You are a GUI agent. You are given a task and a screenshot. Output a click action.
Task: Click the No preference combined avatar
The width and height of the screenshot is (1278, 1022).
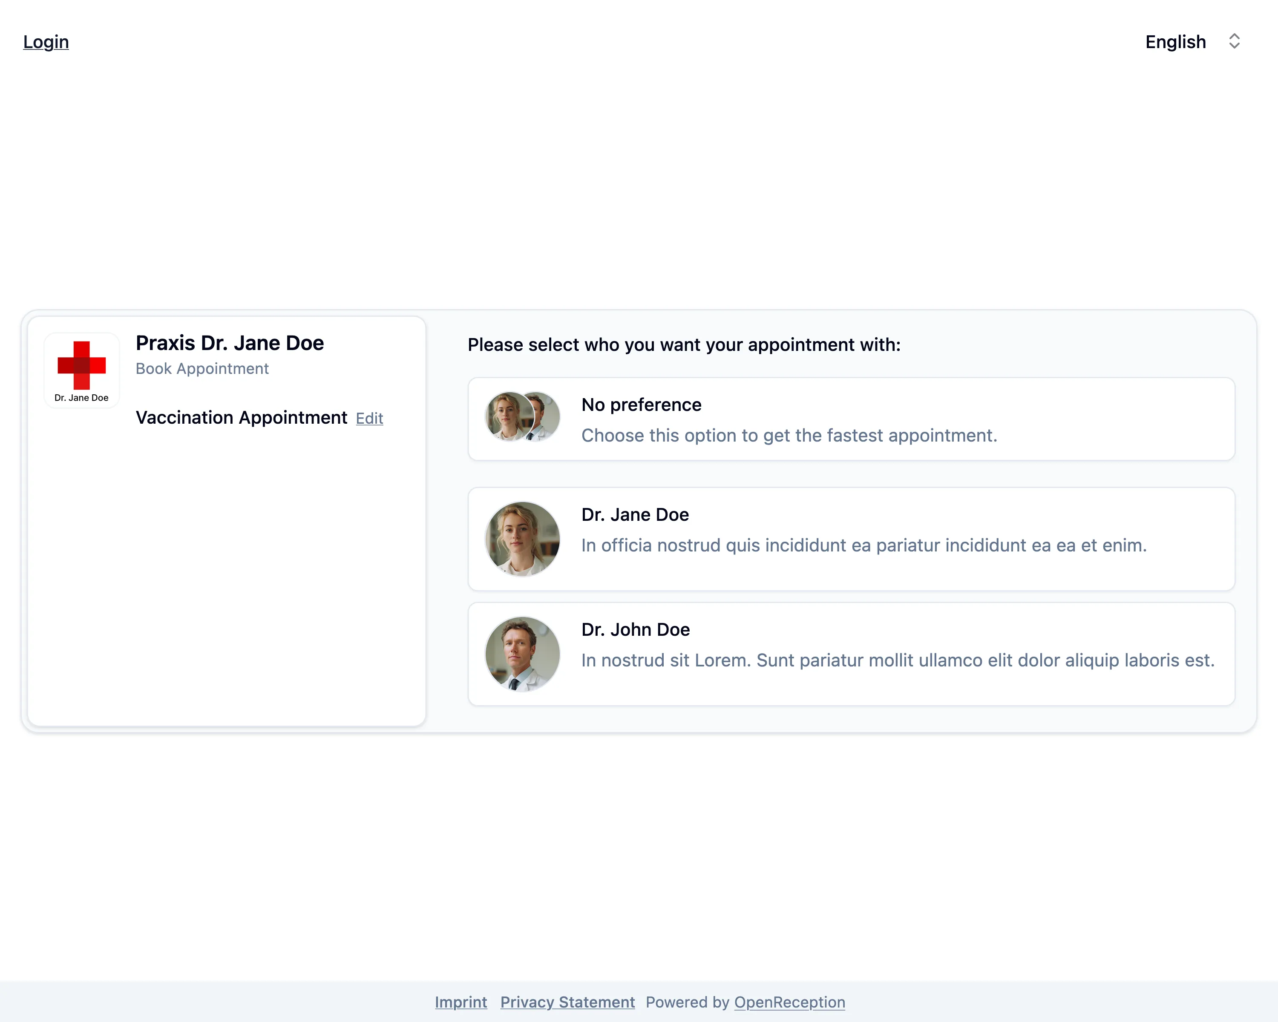[x=522, y=416]
